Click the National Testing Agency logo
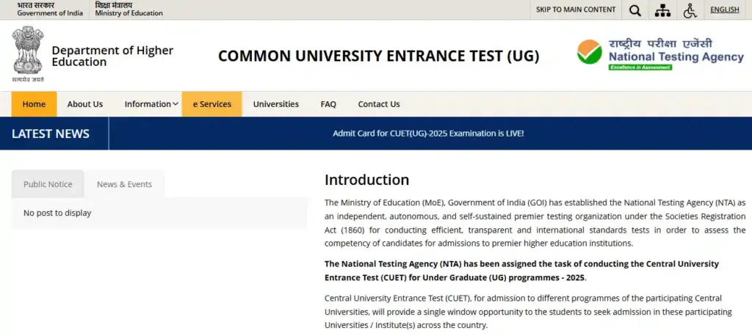752x336 pixels. click(x=659, y=54)
